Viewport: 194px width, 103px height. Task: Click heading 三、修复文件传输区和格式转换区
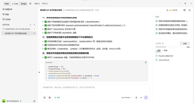pos(66,53)
